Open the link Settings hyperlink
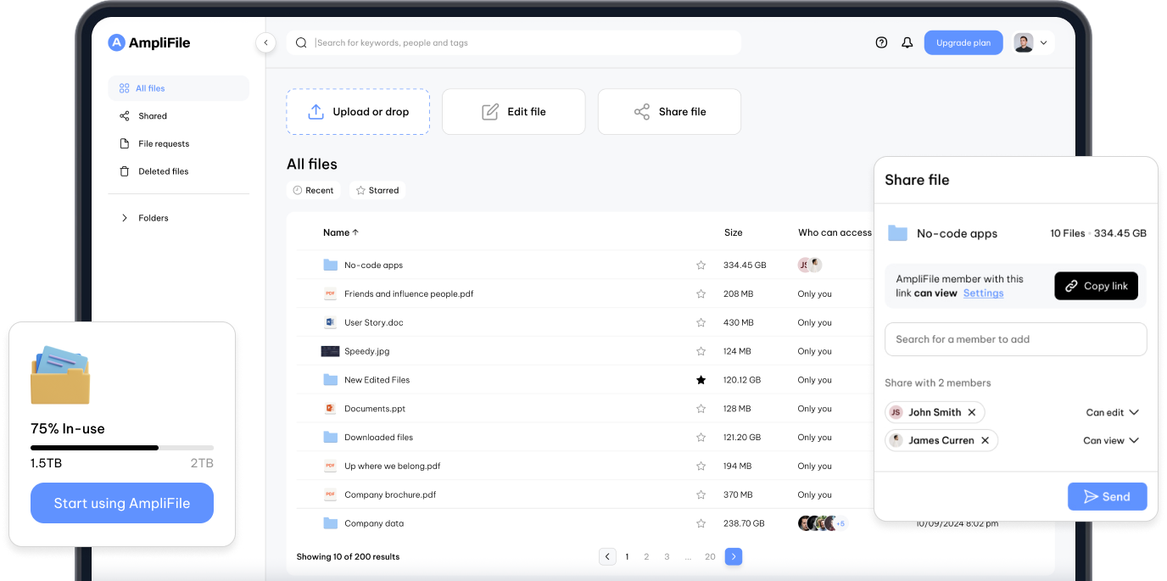 tap(983, 293)
